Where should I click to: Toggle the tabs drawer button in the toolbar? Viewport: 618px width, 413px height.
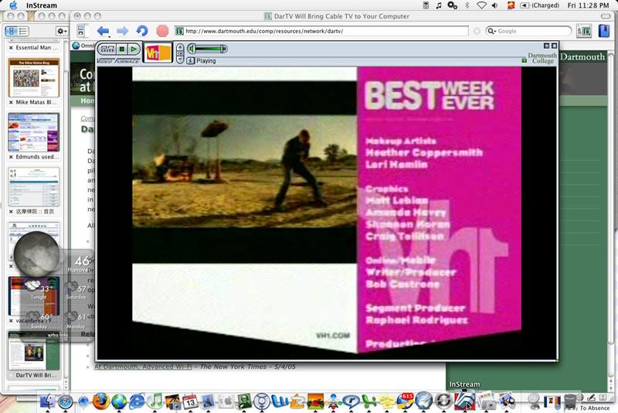81,31
